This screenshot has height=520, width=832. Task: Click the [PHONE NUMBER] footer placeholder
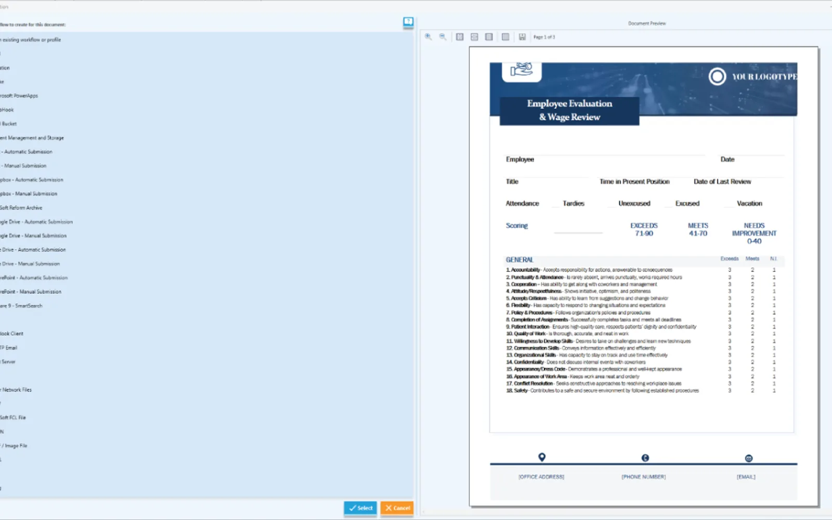click(x=644, y=477)
